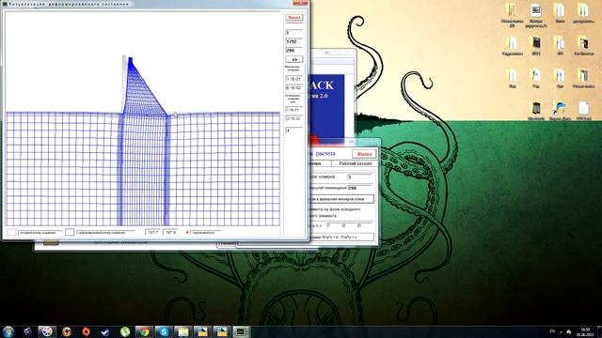The image size is (602, 338).
Task: Click the field with value 200 under 3792
Action: click(294, 51)
